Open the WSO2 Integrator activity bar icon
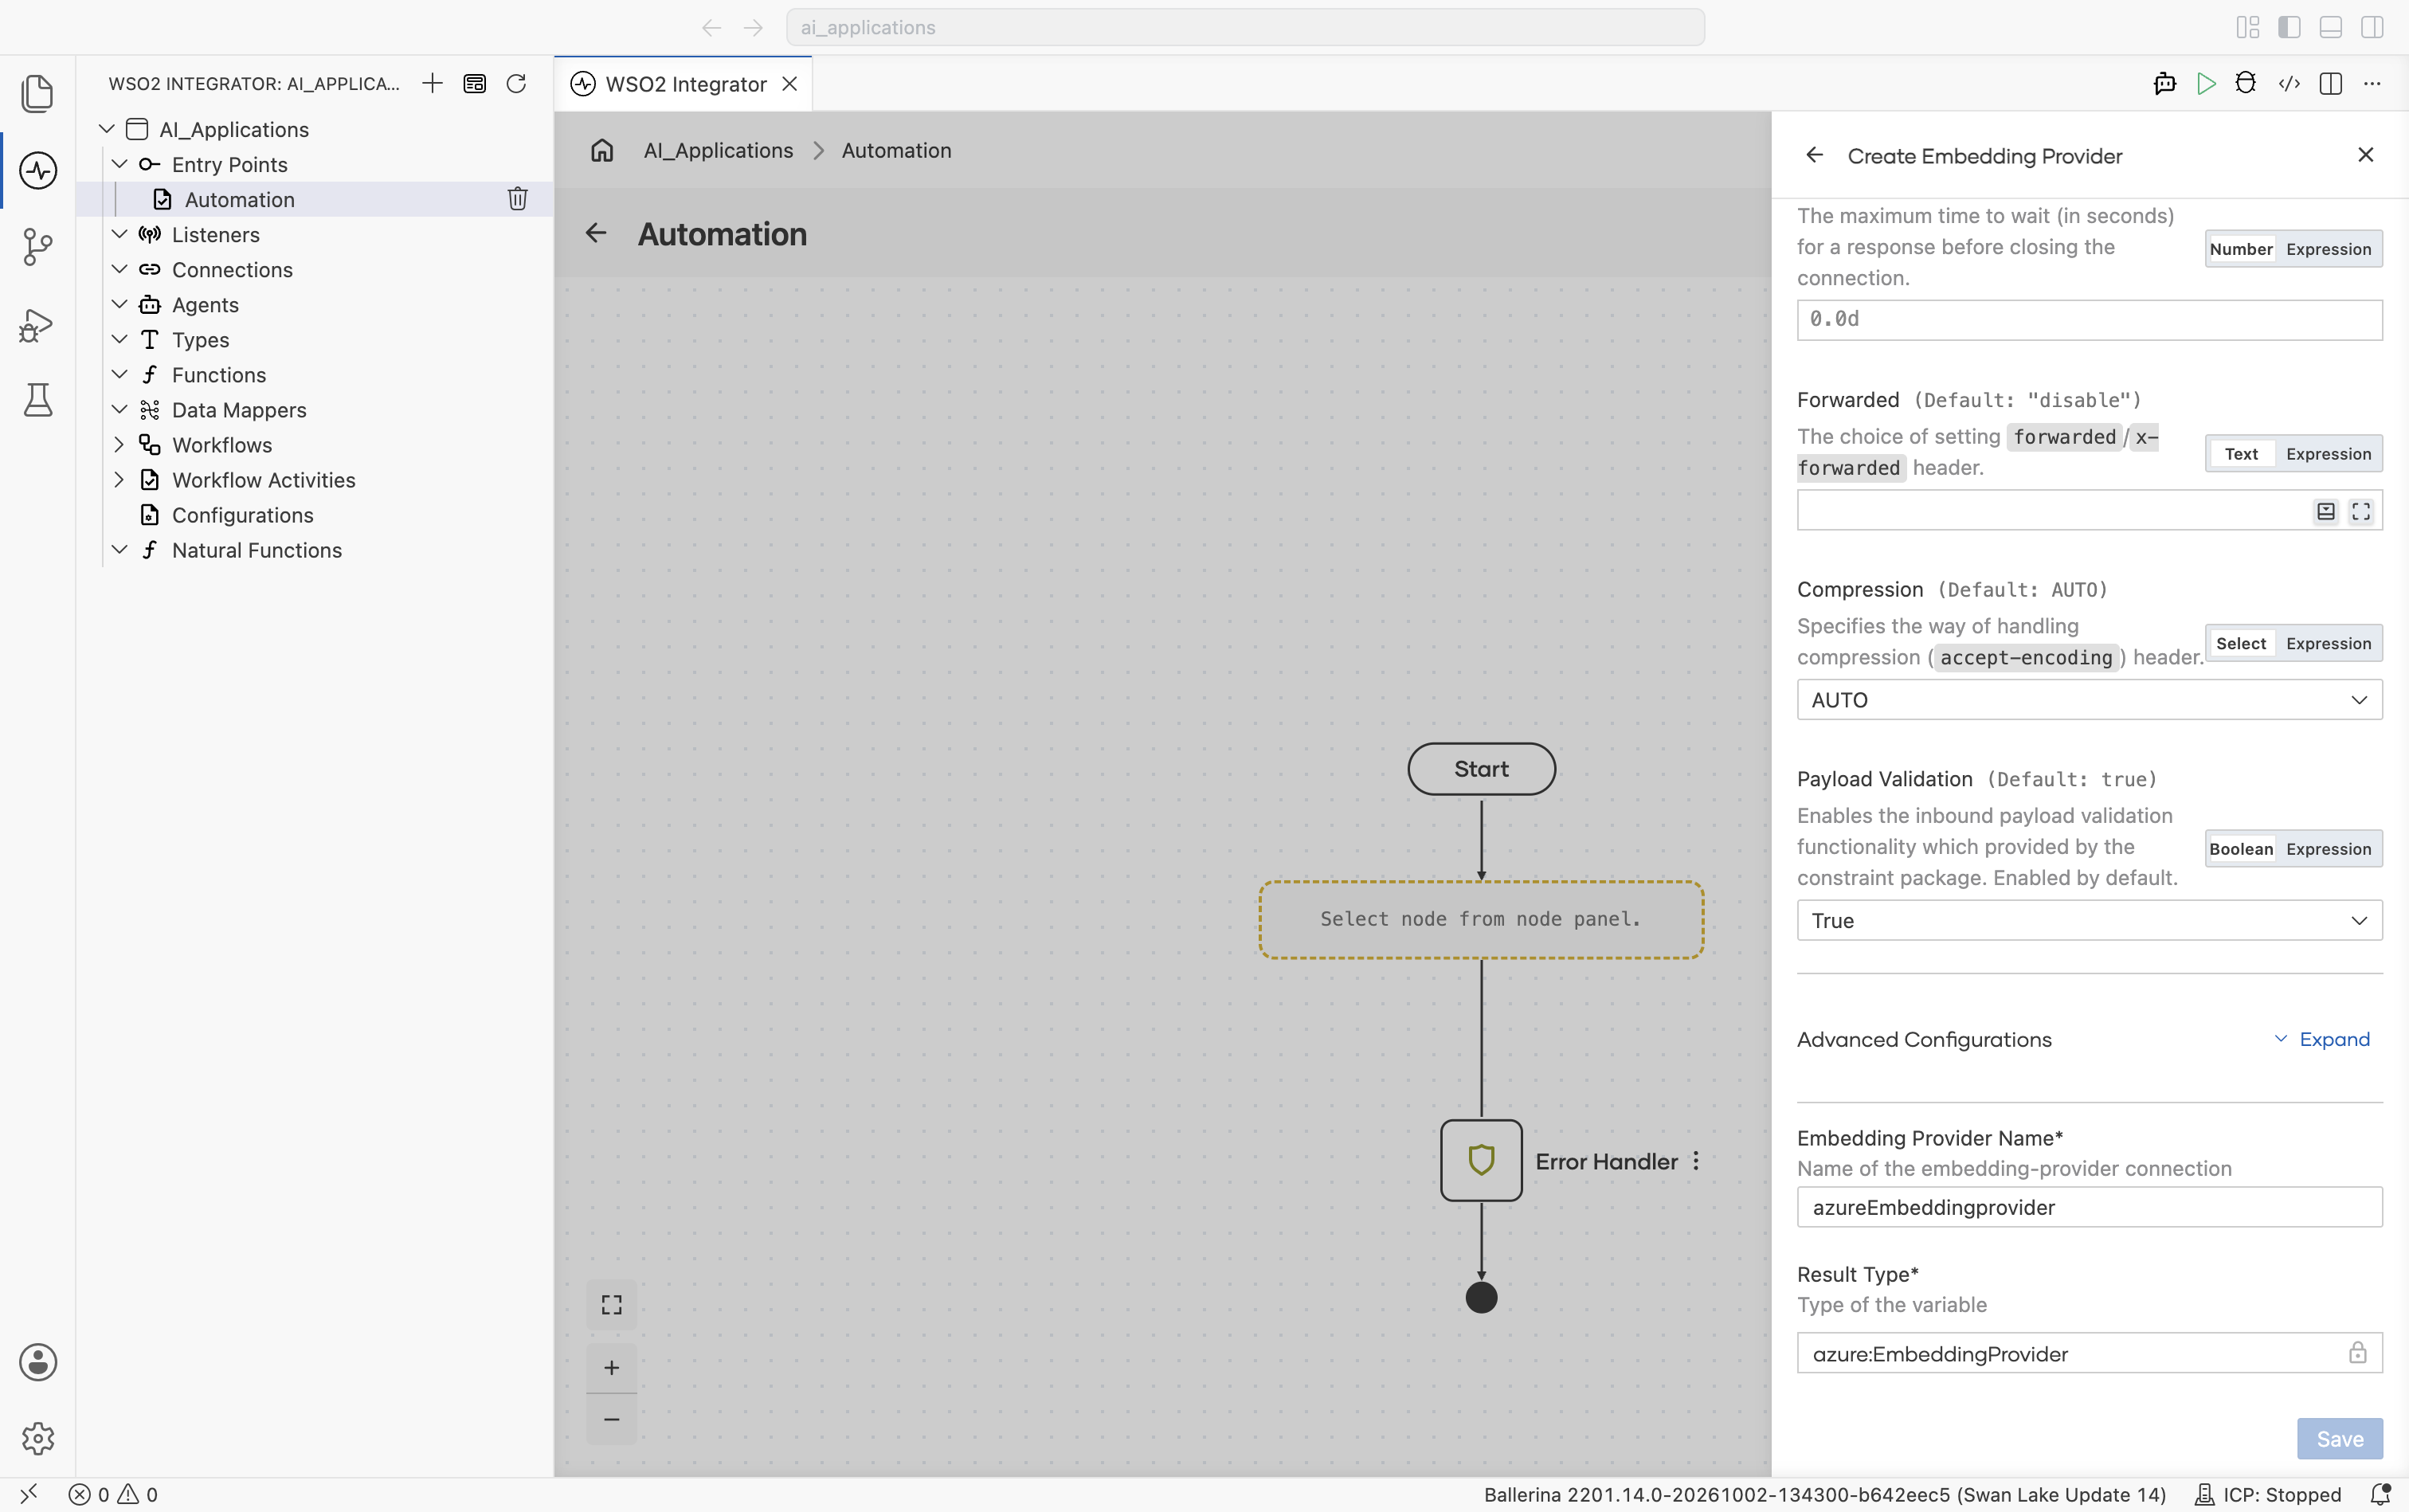 pyautogui.click(x=38, y=170)
